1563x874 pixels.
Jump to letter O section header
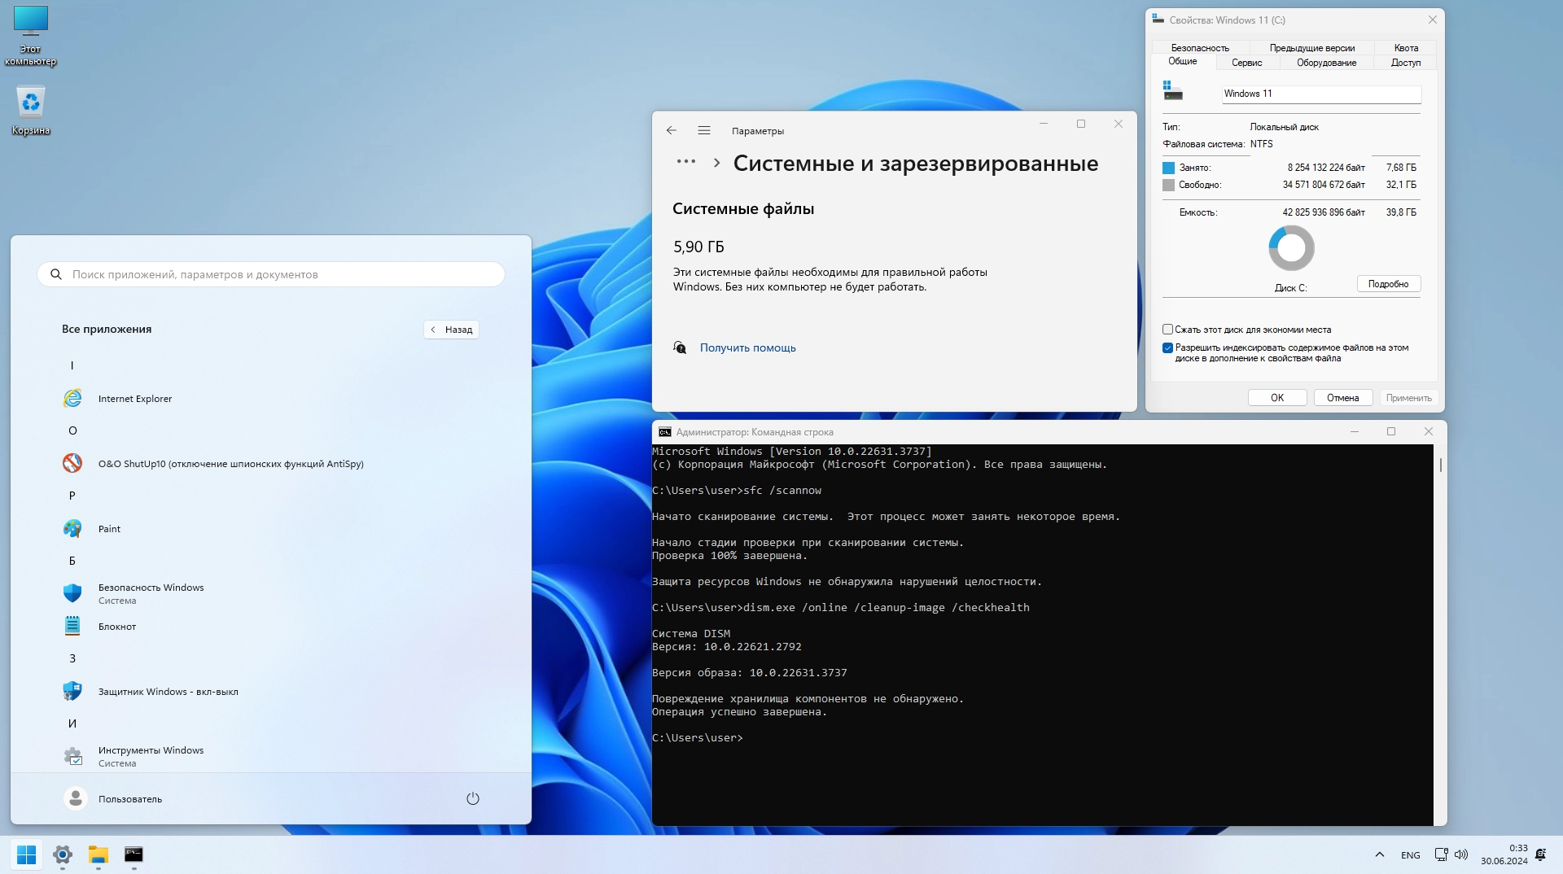pos(72,430)
